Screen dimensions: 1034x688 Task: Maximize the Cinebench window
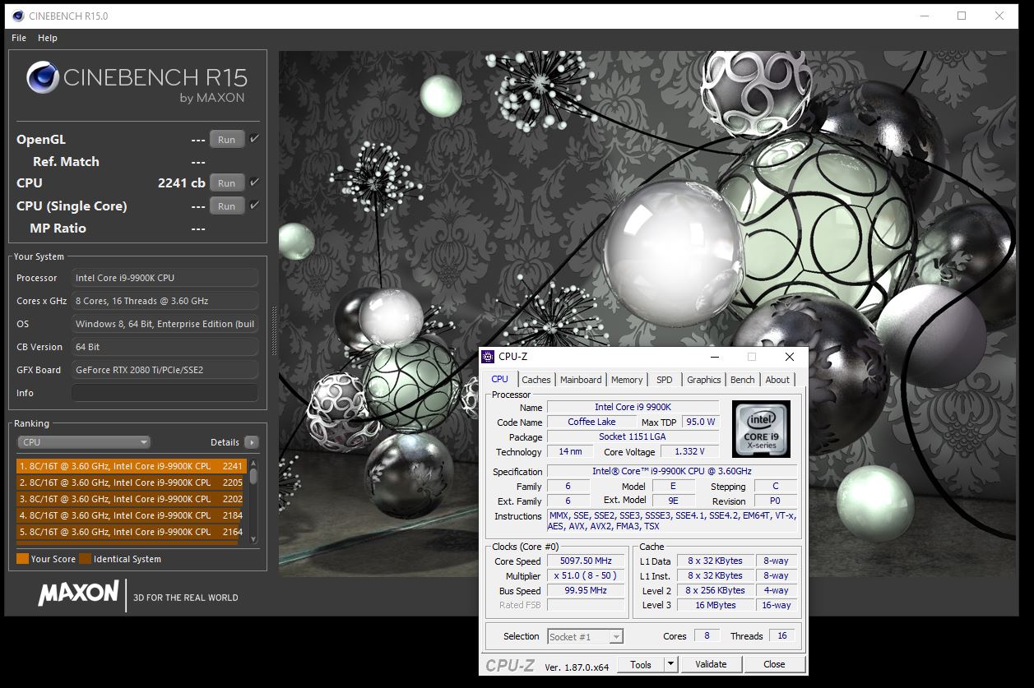[x=962, y=16]
